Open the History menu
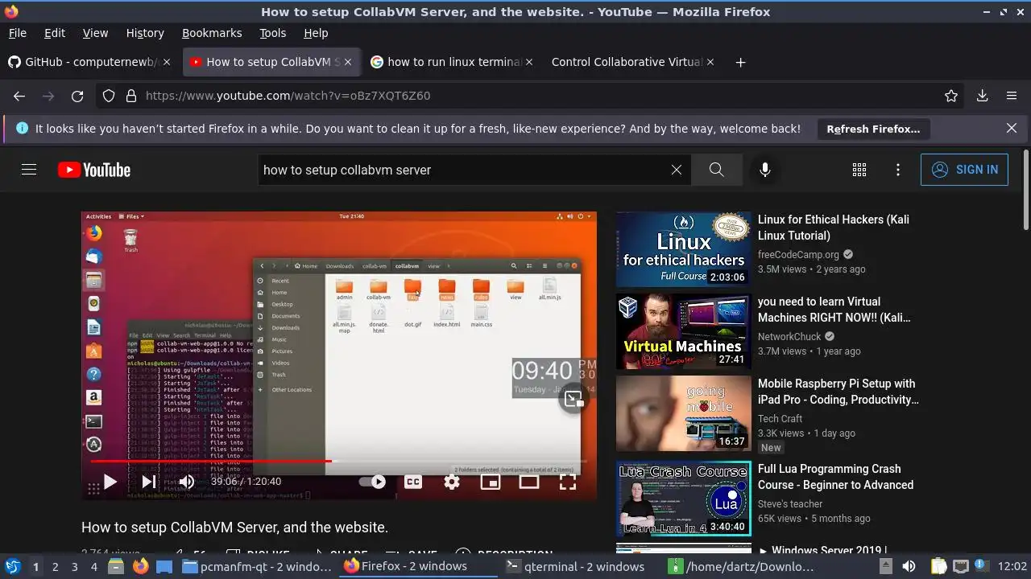The height and width of the screenshot is (579, 1031). 145,33
